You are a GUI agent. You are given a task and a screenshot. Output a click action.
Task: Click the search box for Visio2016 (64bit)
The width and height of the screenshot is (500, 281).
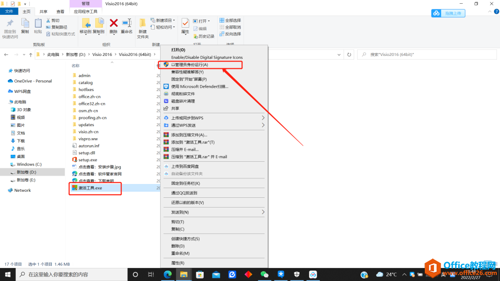click(x=427, y=55)
